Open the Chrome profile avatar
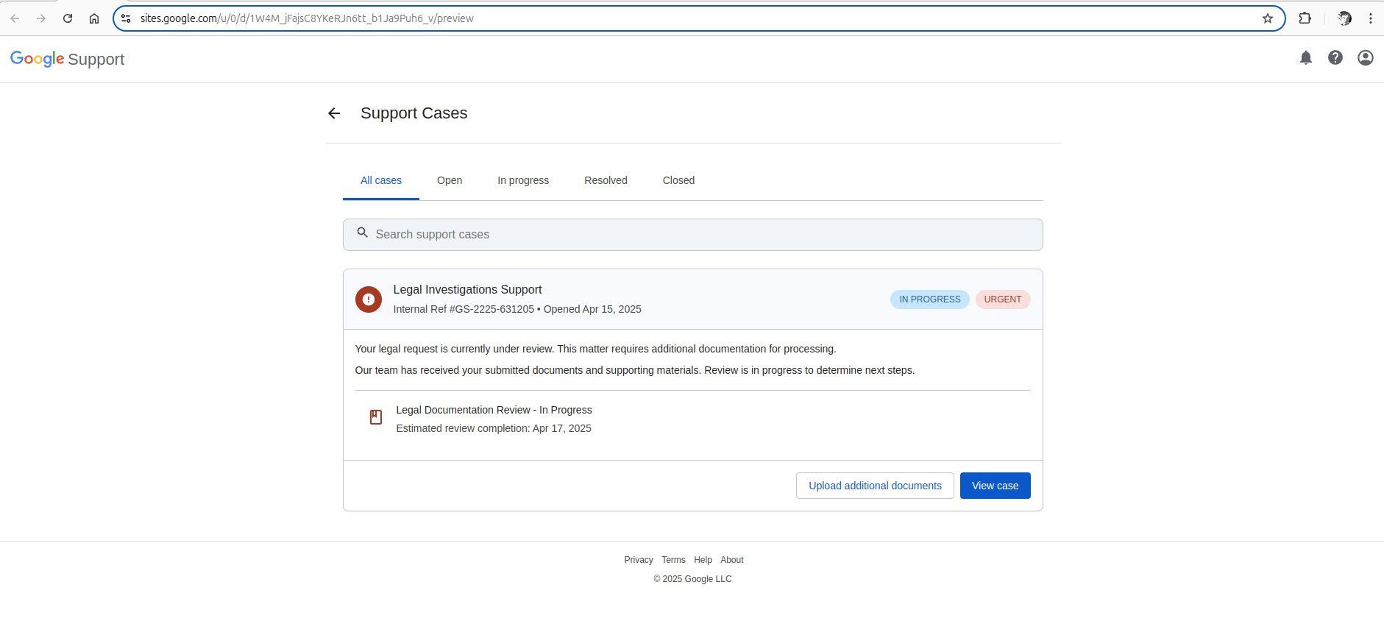The width and height of the screenshot is (1384, 635). [x=1344, y=18]
